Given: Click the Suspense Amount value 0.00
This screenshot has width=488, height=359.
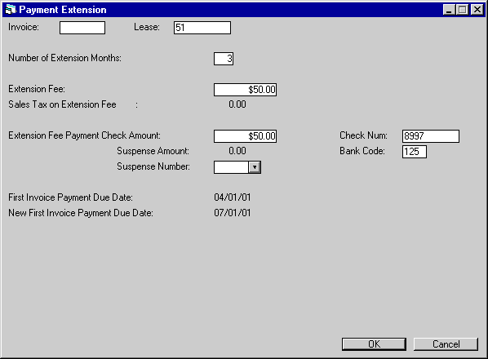Looking at the screenshot, I should [x=237, y=151].
